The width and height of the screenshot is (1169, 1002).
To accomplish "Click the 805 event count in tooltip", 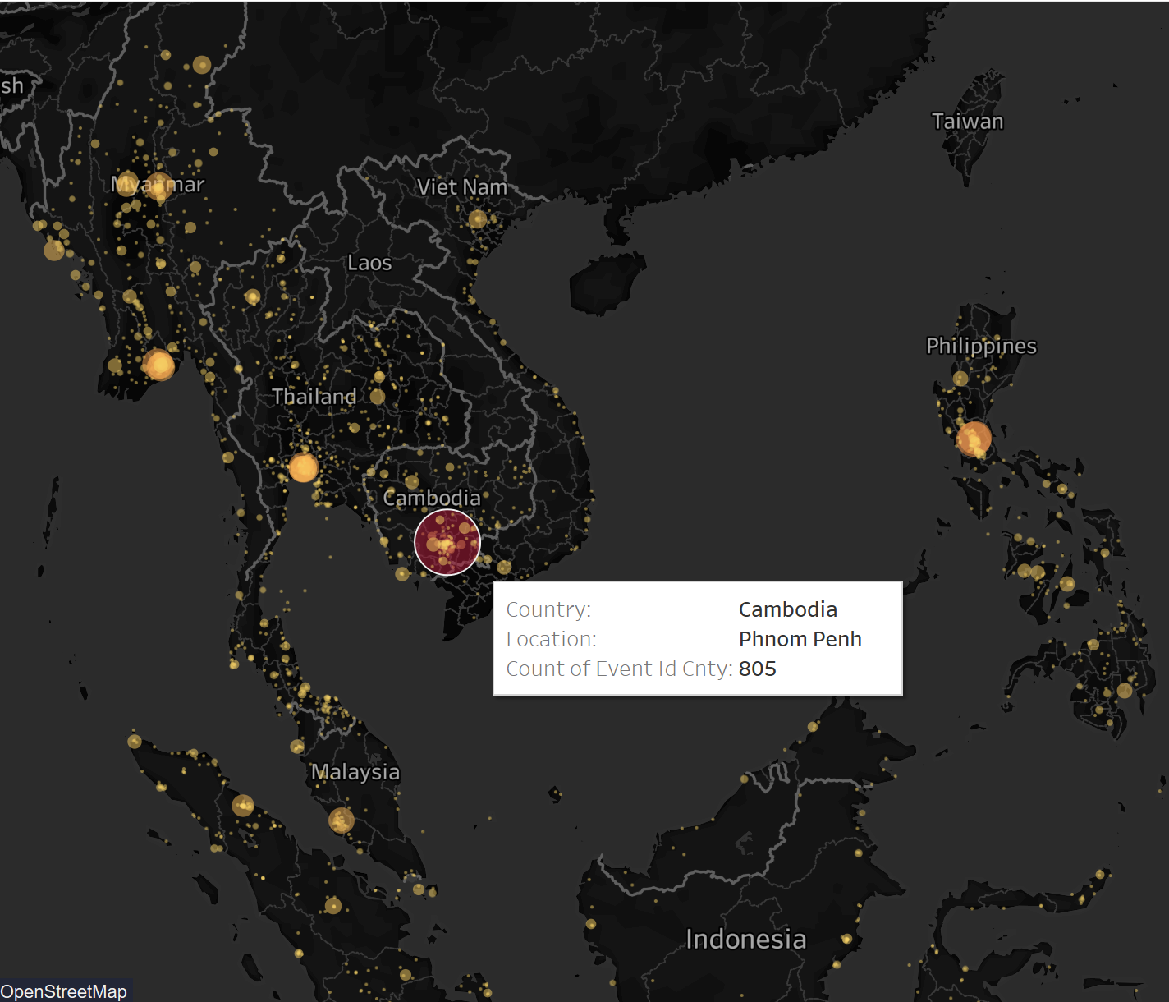I will click(x=757, y=669).
